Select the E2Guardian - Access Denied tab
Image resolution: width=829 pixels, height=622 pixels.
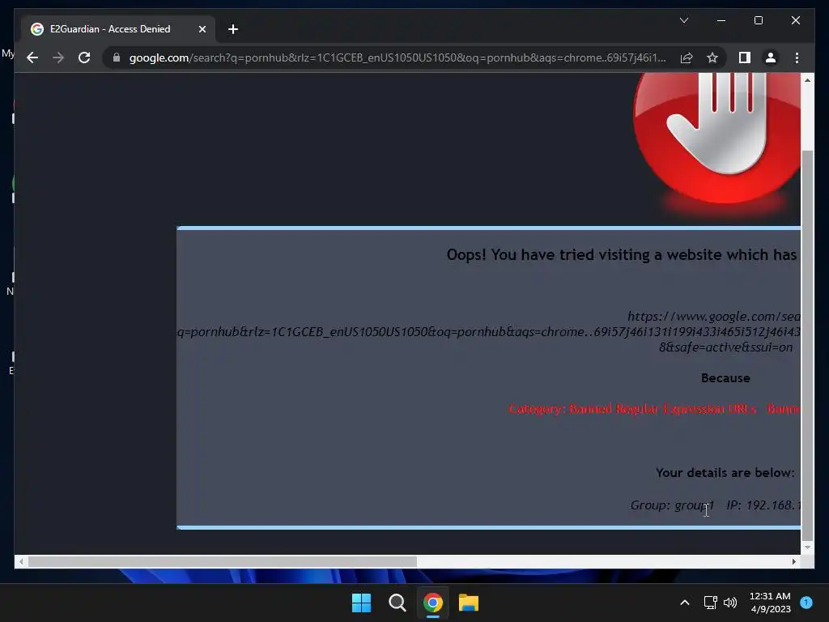(118, 29)
